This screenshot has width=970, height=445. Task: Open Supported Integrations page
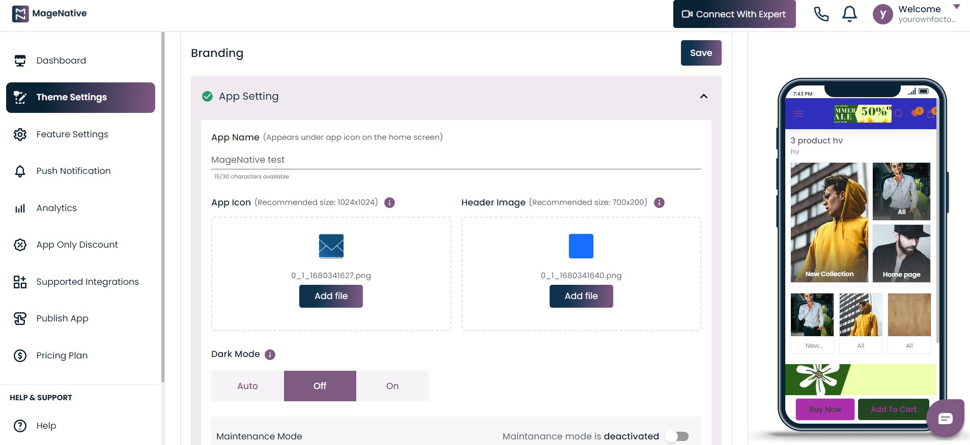pyautogui.click(x=80, y=282)
